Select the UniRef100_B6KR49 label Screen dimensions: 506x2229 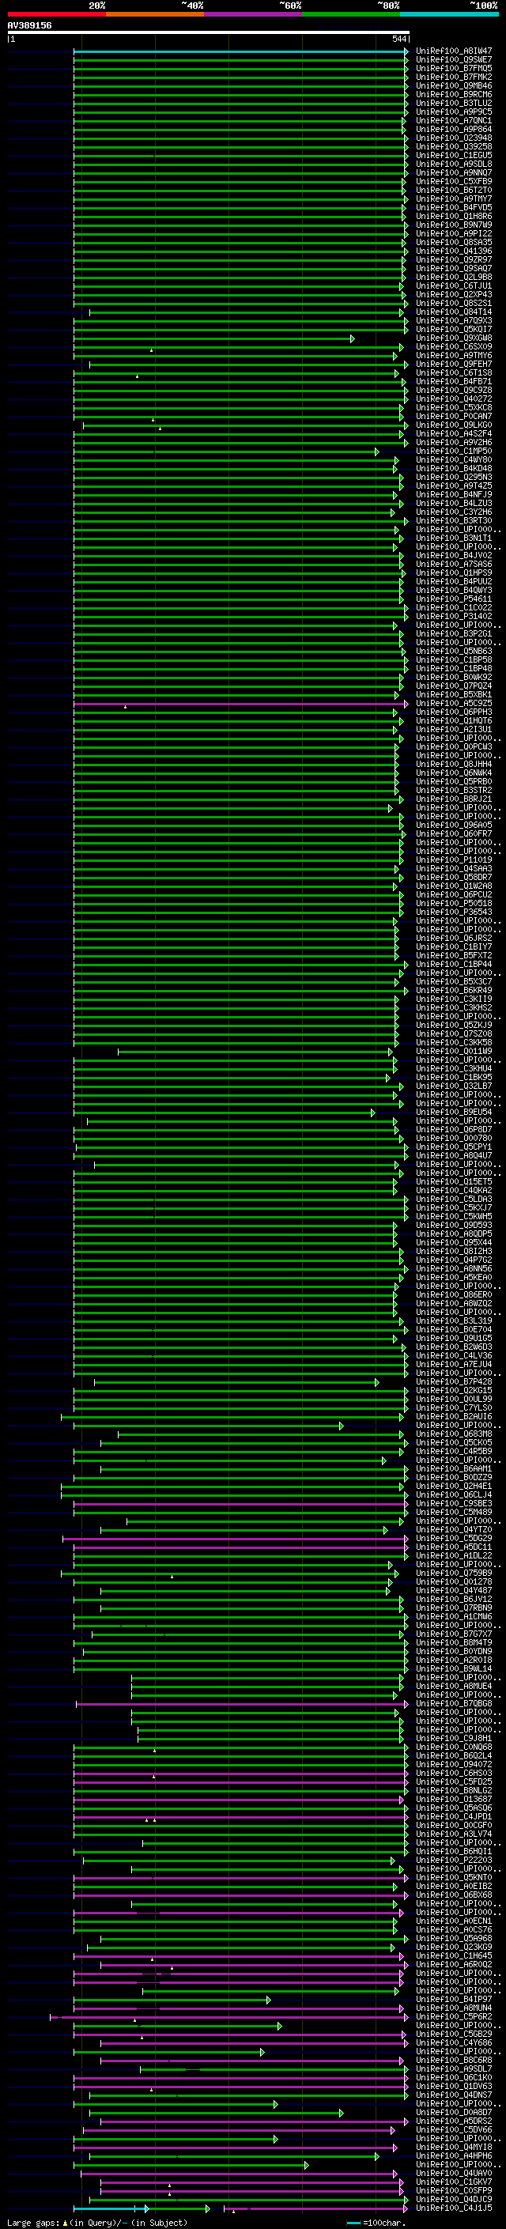point(454,990)
